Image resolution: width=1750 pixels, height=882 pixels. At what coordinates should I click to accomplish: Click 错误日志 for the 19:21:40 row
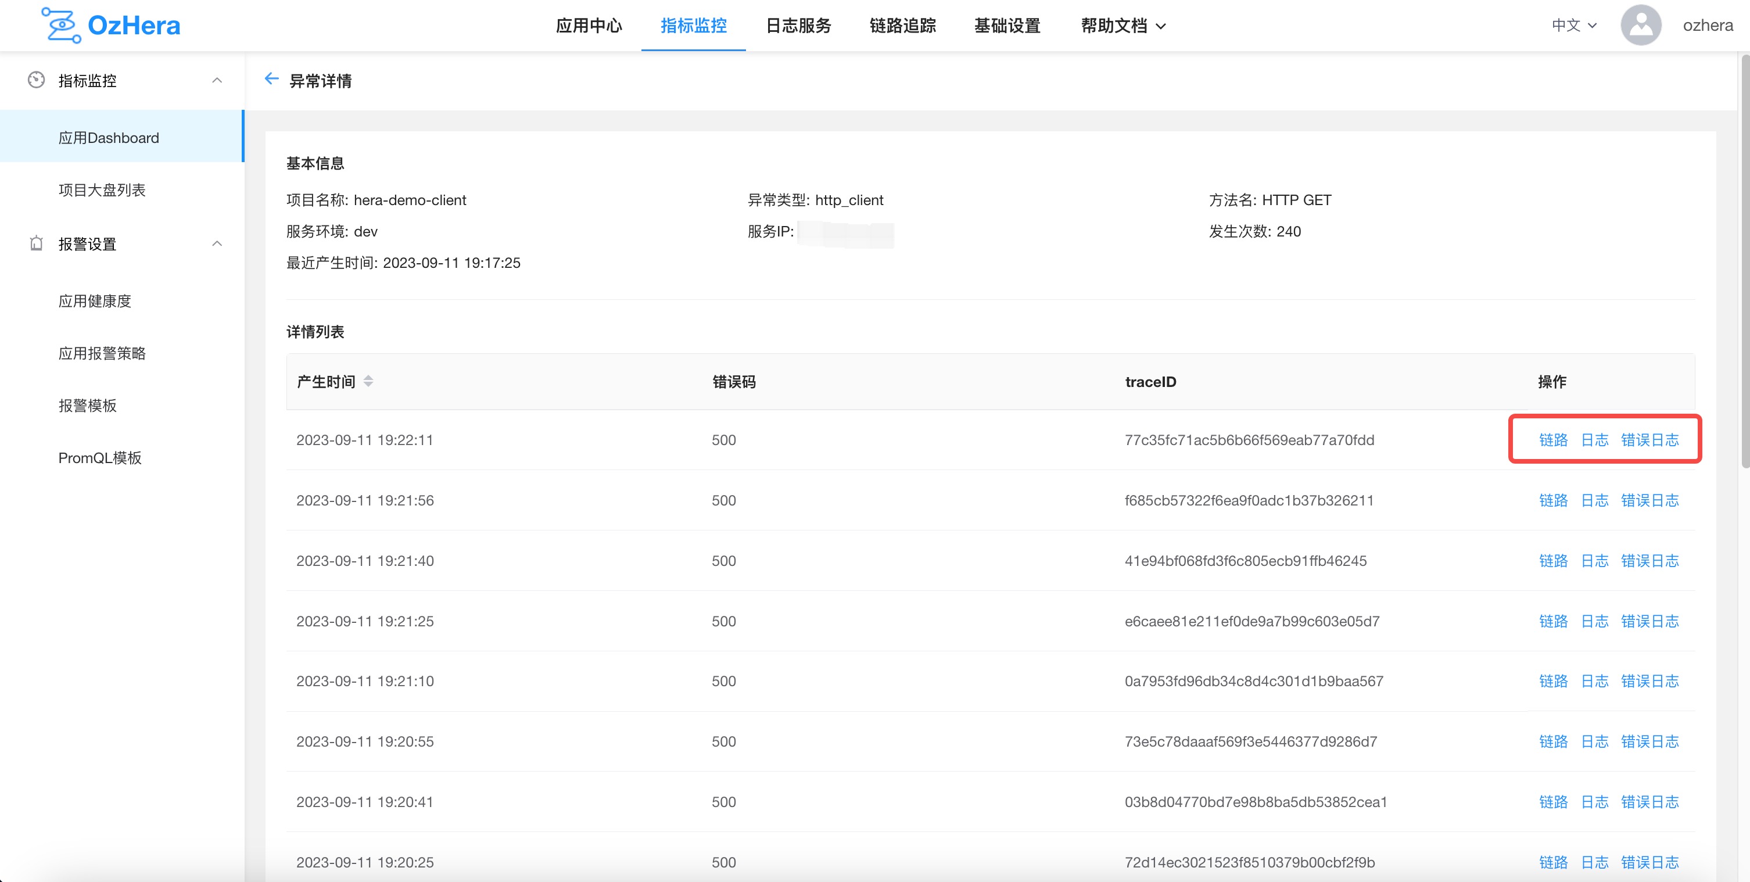point(1649,561)
